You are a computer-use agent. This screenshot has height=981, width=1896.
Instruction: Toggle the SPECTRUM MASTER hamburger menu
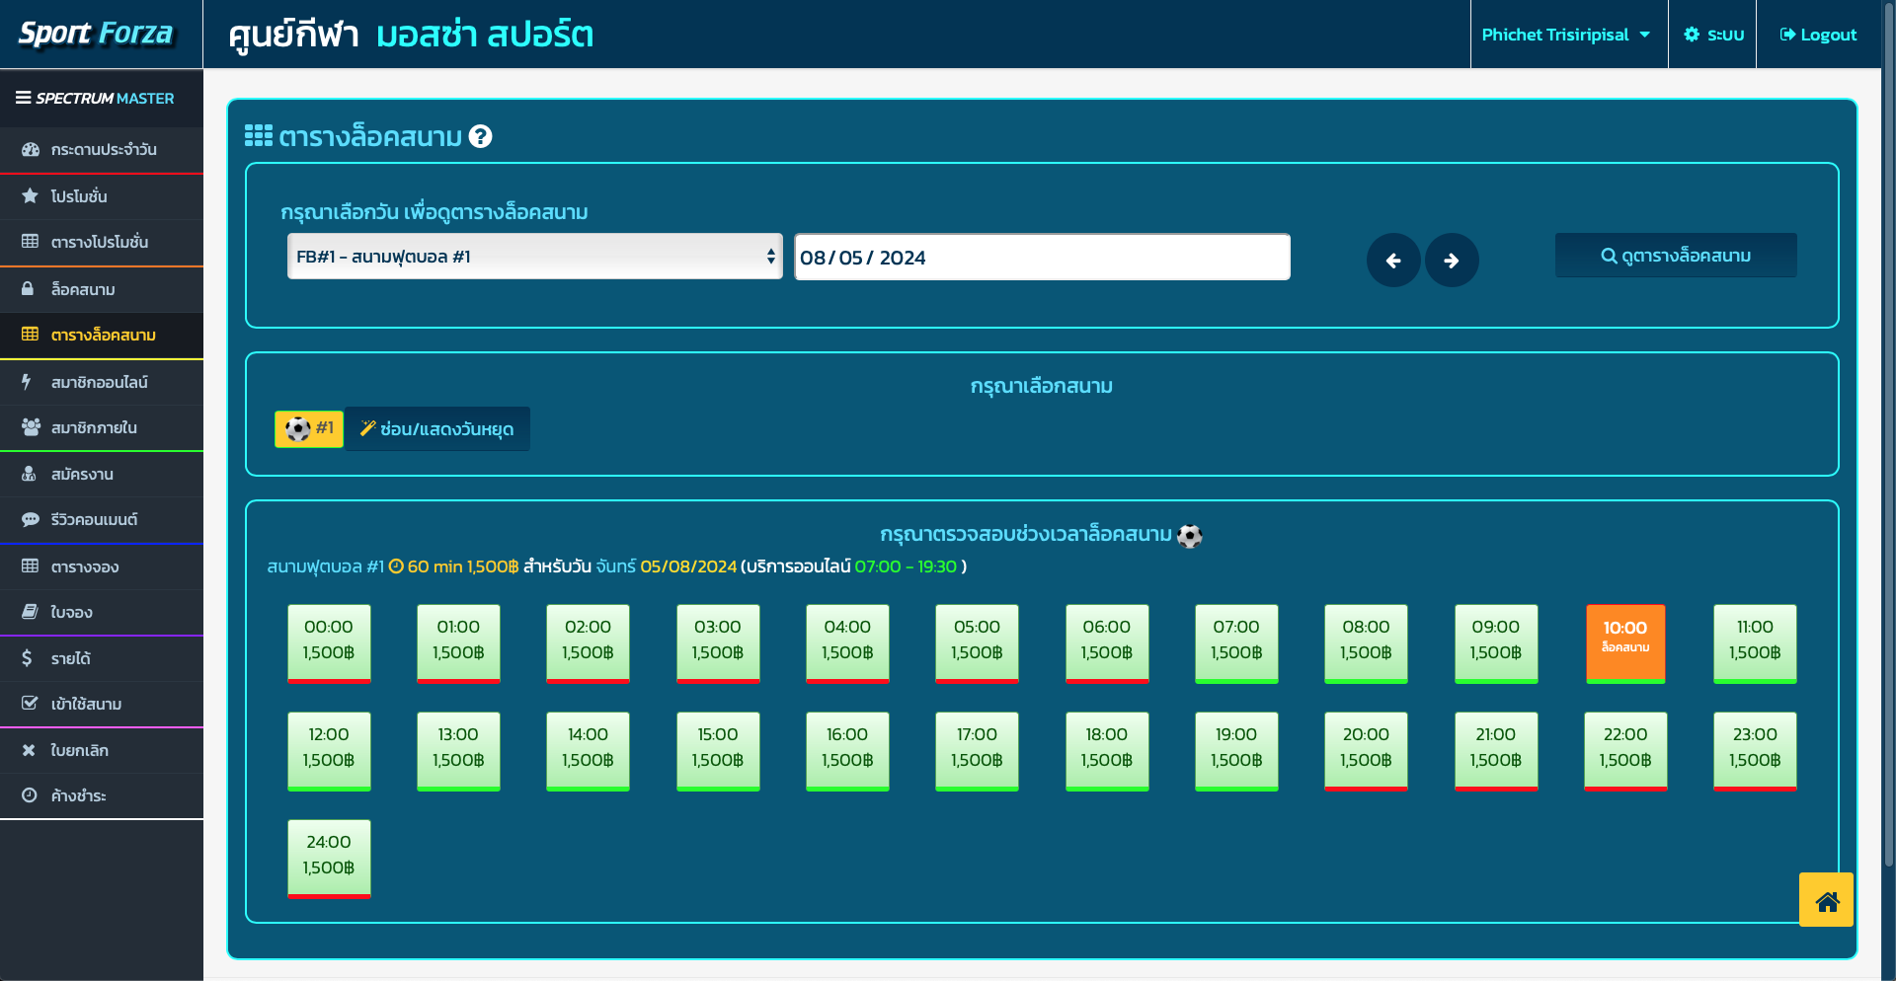coord(23,98)
